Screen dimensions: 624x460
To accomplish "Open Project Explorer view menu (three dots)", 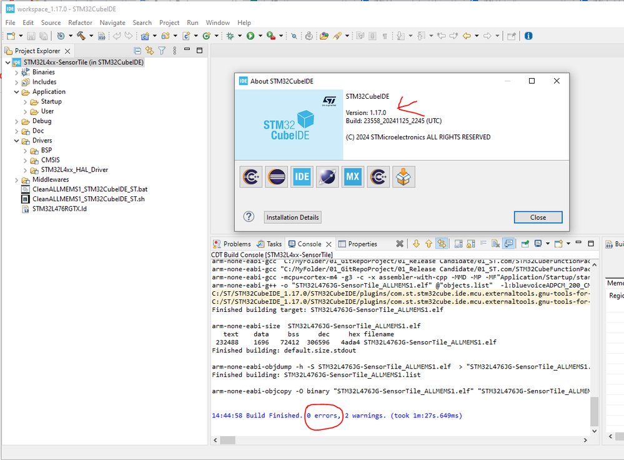I will [174, 51].
